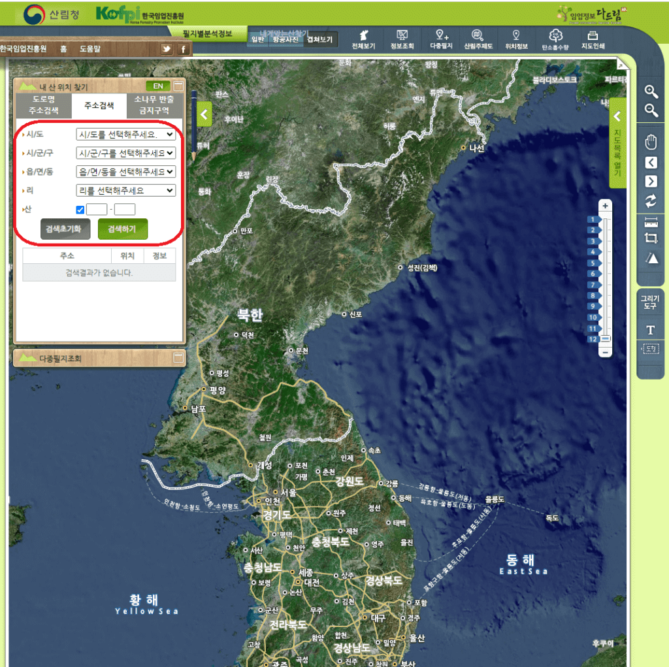Minimize the 다중필지조회 panel
669x667 pixels.
178,358
